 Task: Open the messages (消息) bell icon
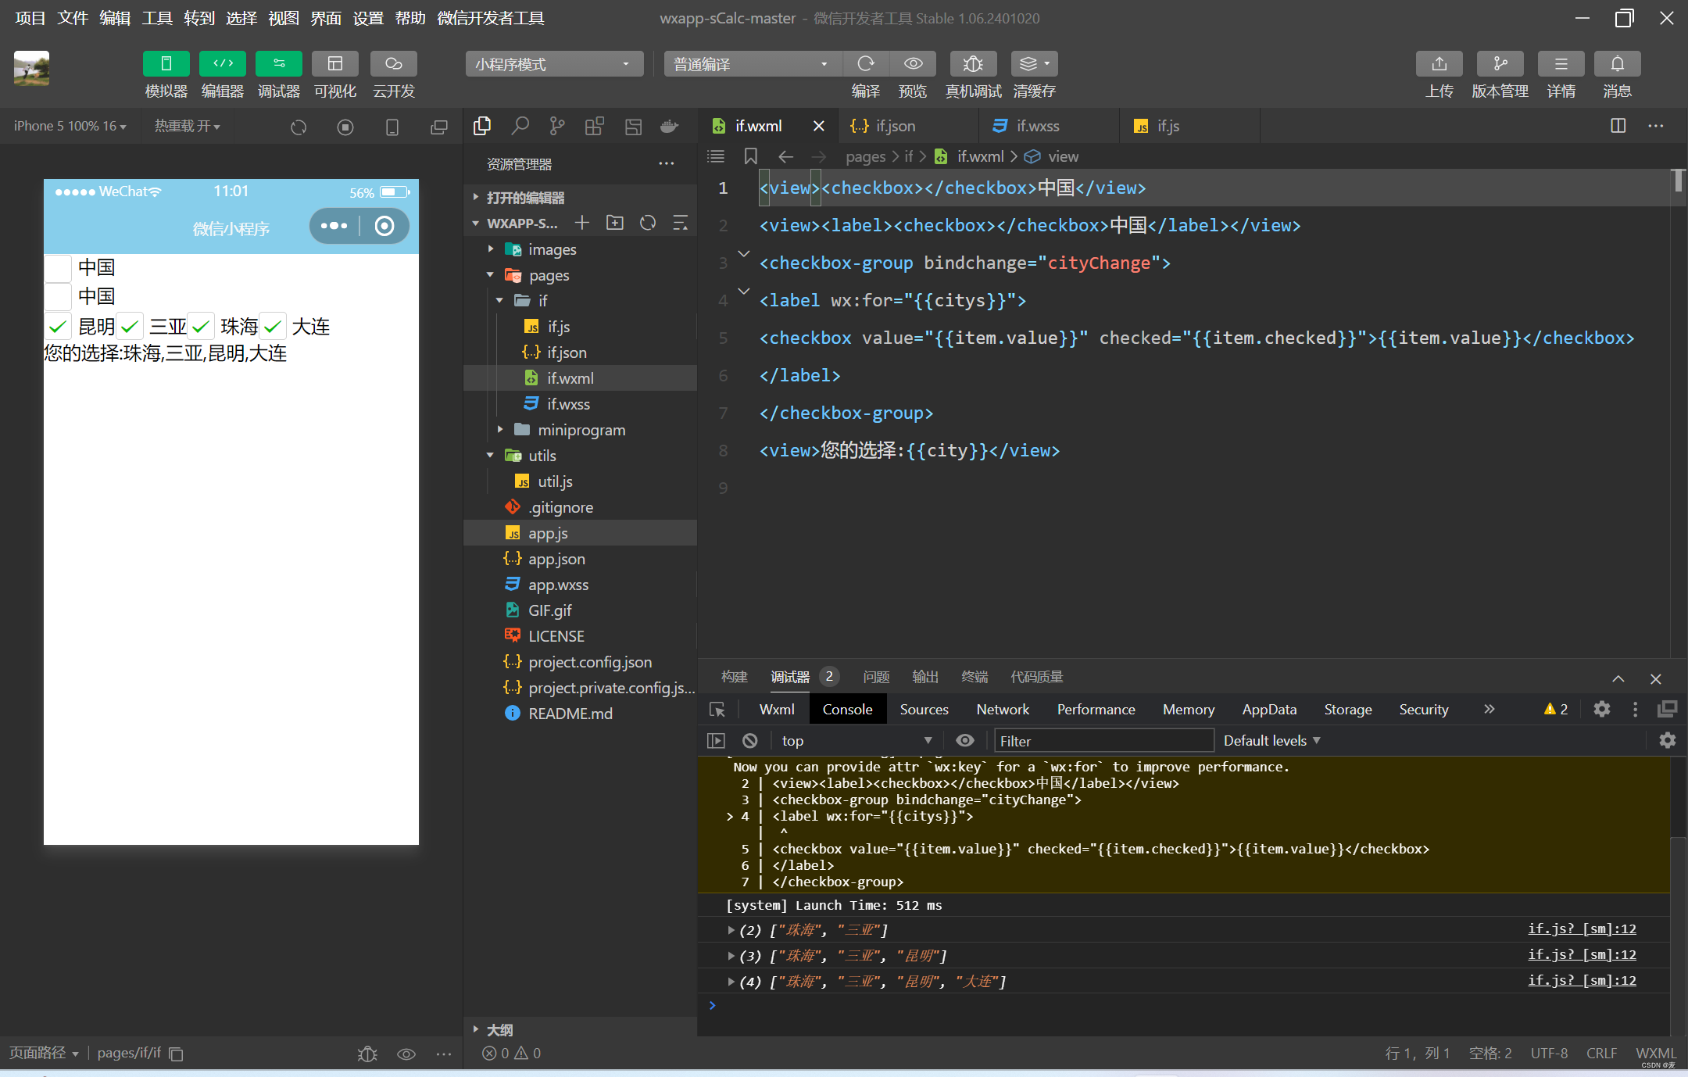pyautogui.click(x=1618, y=63)
